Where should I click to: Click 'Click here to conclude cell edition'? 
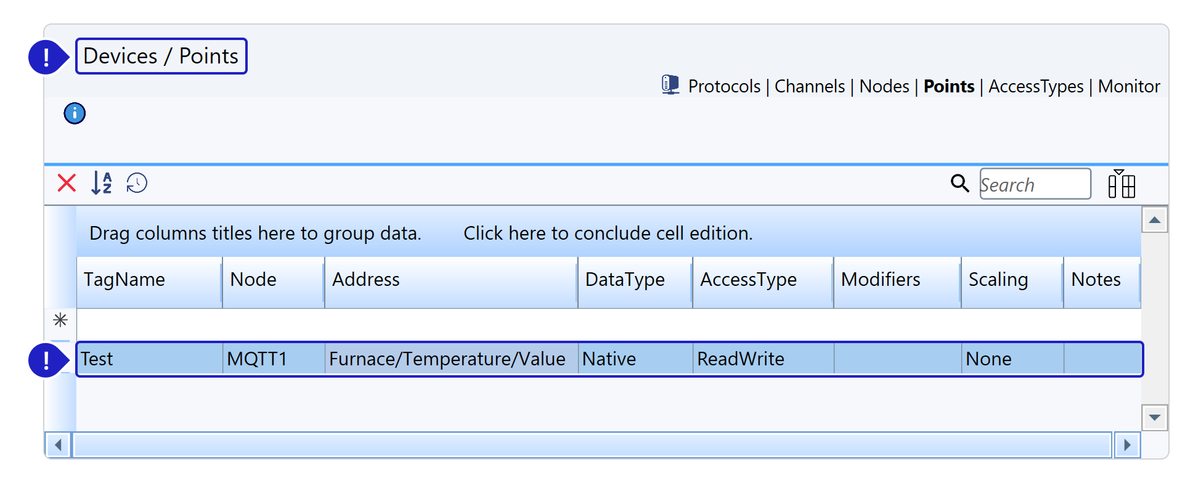point(608,233)
